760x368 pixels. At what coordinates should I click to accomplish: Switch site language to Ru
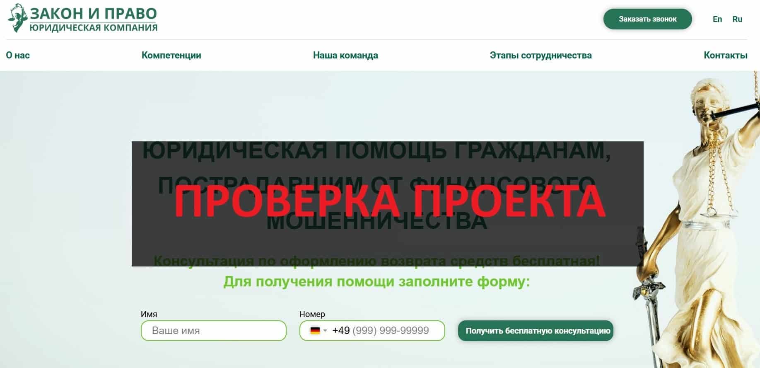[x=737, y=19]
